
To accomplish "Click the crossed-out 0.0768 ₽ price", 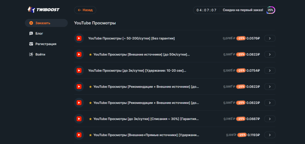I will click(229, 38).
